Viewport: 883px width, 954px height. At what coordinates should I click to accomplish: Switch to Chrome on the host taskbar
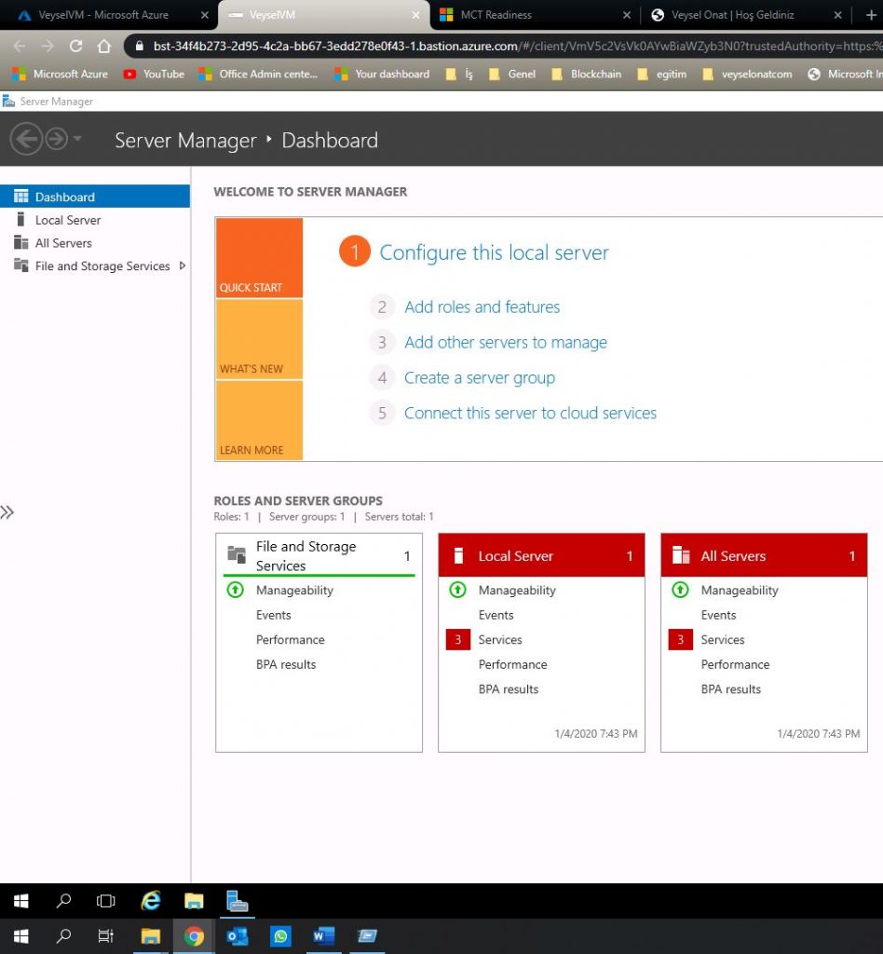tap(194, 936)
